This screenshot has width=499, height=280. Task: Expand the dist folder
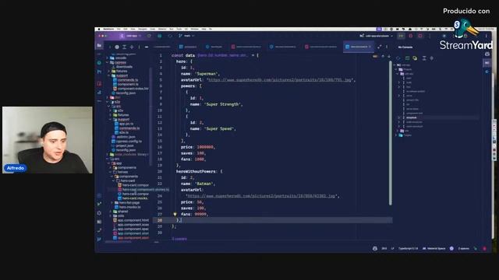[108, 97]
